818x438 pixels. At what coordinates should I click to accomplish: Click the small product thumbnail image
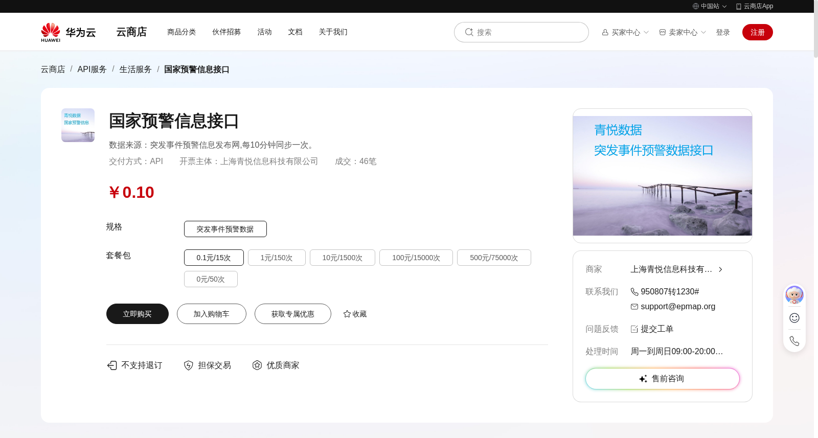coord(78,125)
